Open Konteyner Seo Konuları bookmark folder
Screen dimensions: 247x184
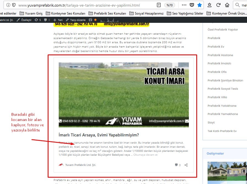click(x=65, y=13)
